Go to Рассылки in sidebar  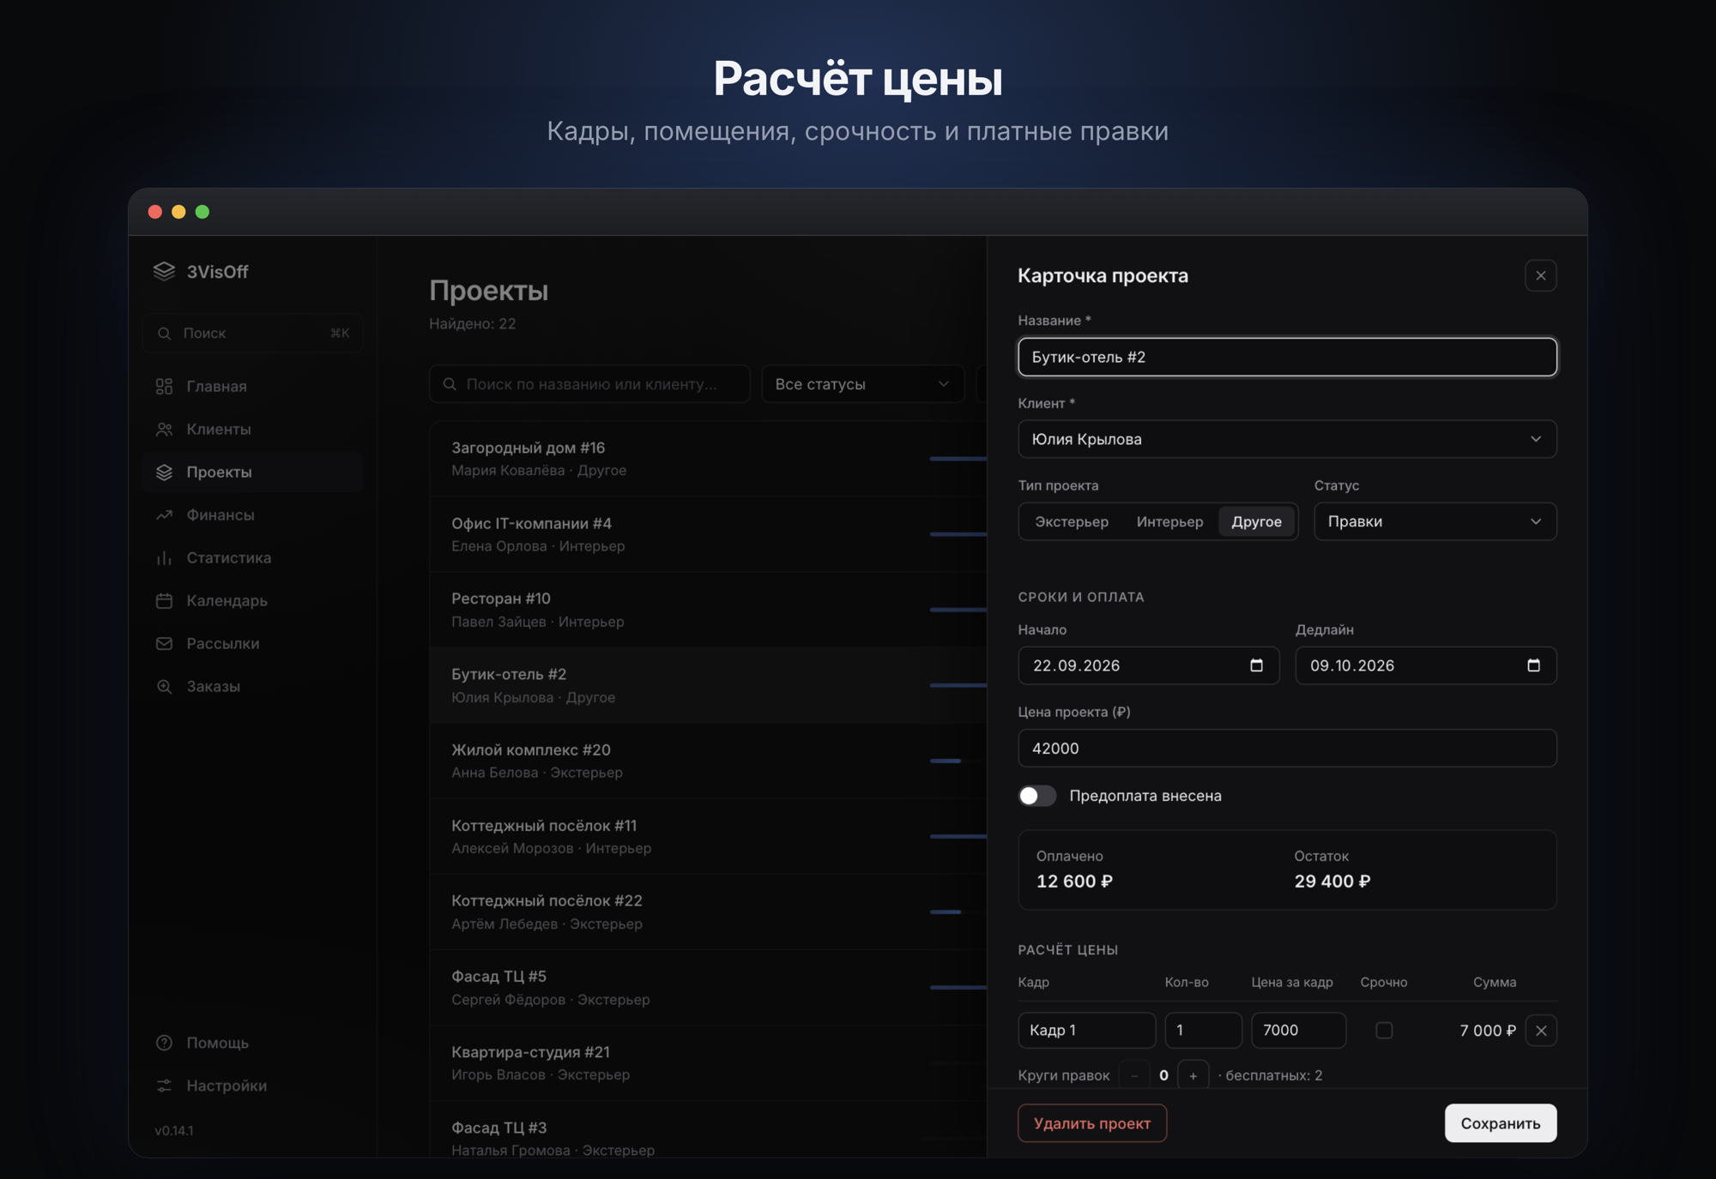coord(252,644)
